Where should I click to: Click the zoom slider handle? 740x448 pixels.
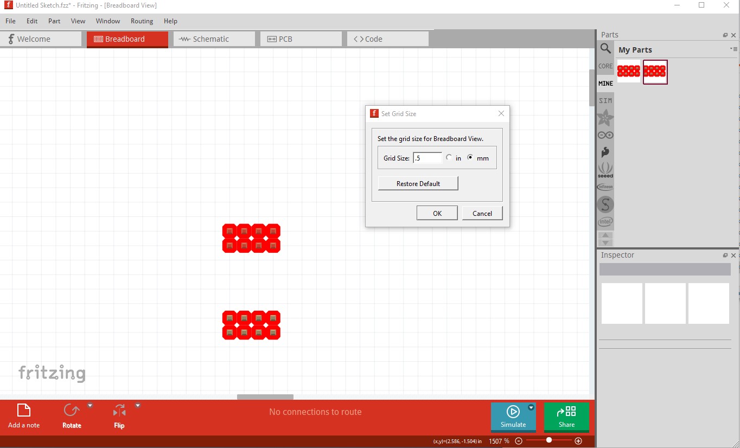pyautogui.click(x=549, y=440)
